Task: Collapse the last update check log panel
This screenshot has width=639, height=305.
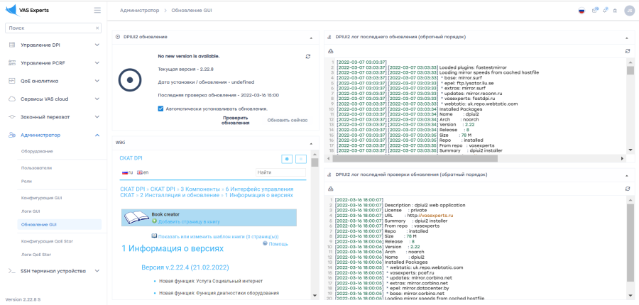Action: pos(627,174)
